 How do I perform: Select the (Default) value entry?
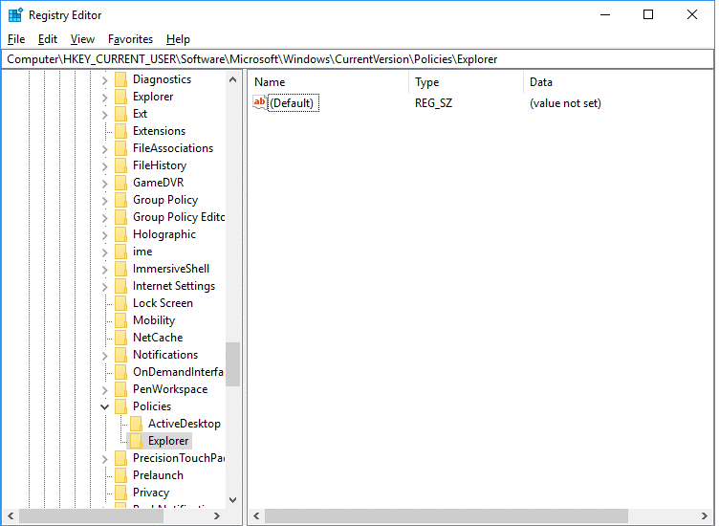click(293, 103)
